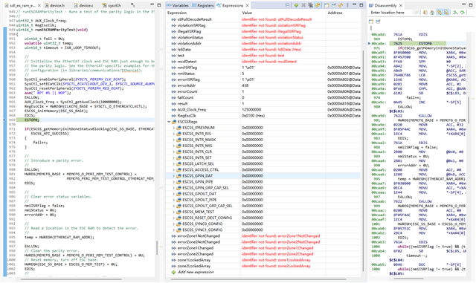The width and height of the screenshot is (476, 283).
Task: Expand ESCSS_IPREVNUM register
Action: point(173,128)
